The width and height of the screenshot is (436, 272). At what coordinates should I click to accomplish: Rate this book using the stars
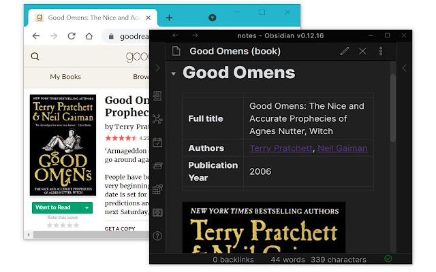click(x=62, y=225)
